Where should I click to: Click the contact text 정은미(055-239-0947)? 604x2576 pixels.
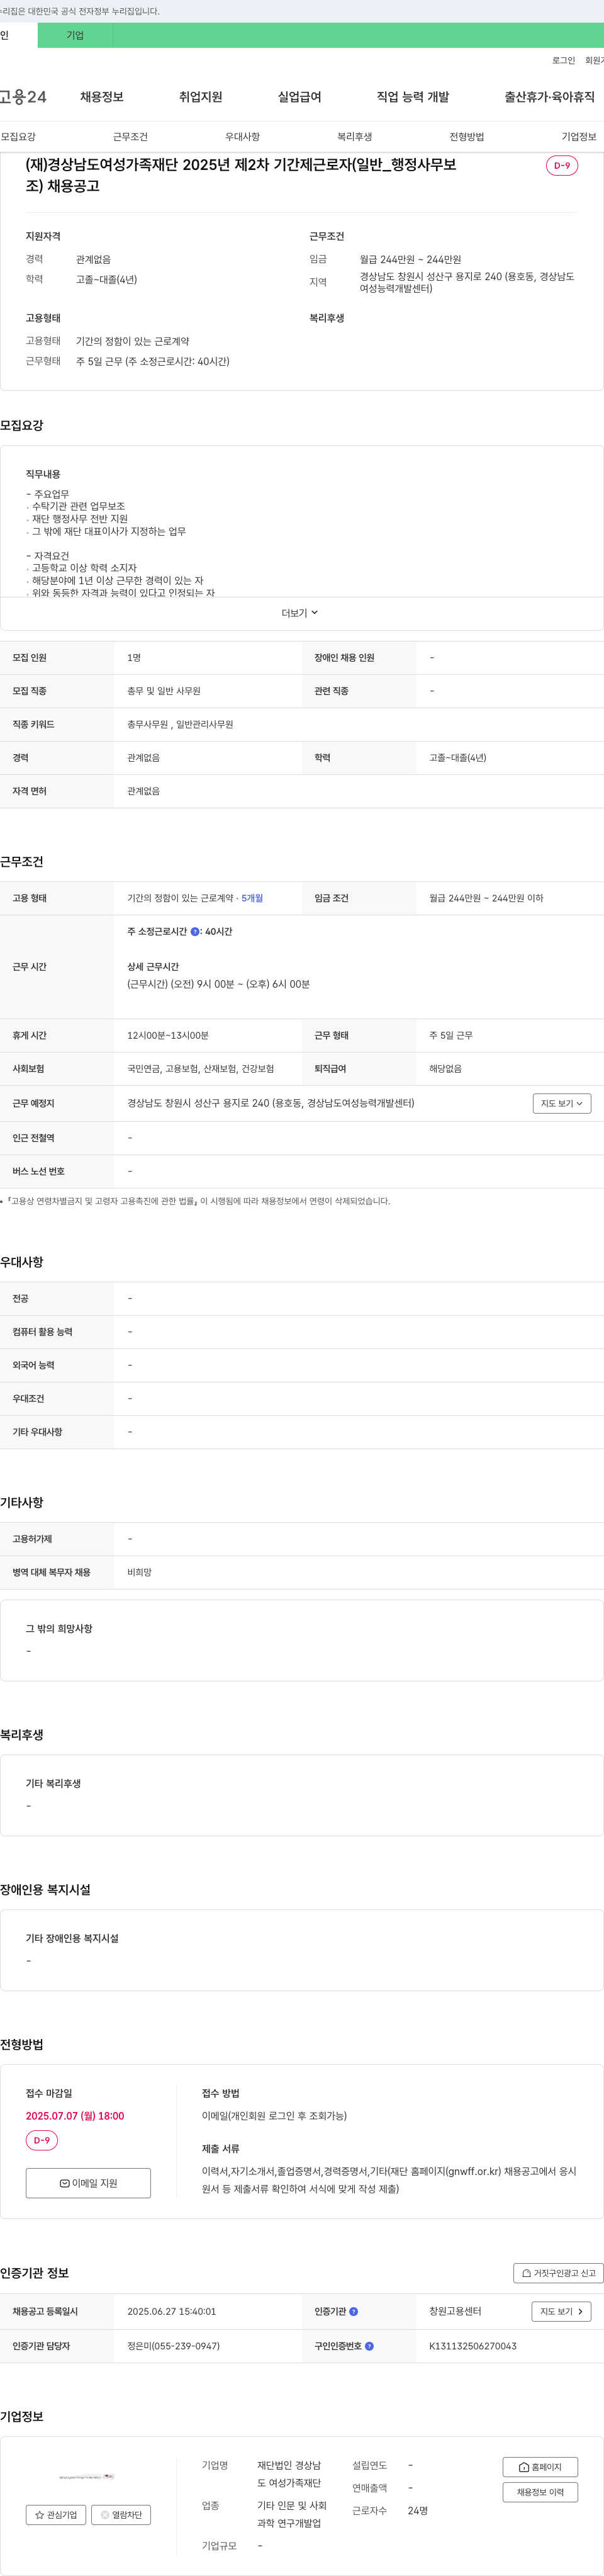pos(174,2345)
